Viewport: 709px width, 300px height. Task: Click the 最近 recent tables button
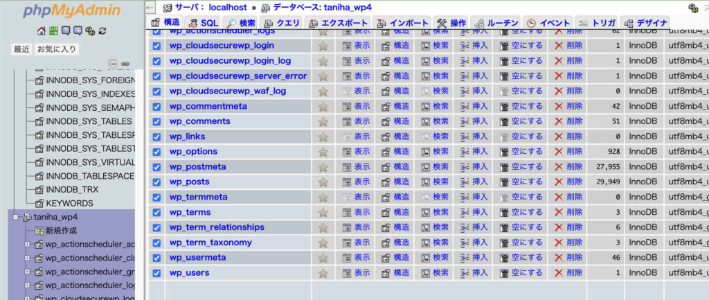pos(21,49)
